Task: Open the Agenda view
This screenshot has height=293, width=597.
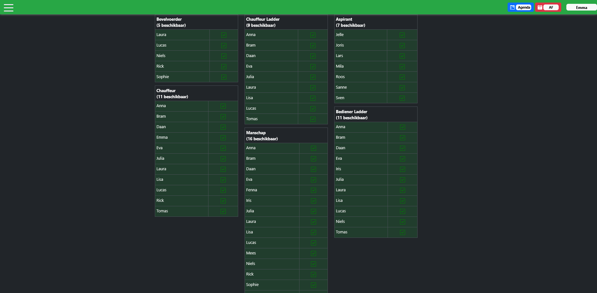Action: 524,7
